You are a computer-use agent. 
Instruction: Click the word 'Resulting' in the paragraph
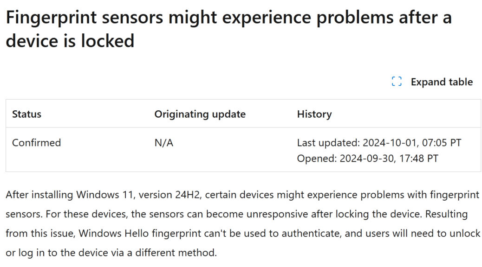pos(446,214)
